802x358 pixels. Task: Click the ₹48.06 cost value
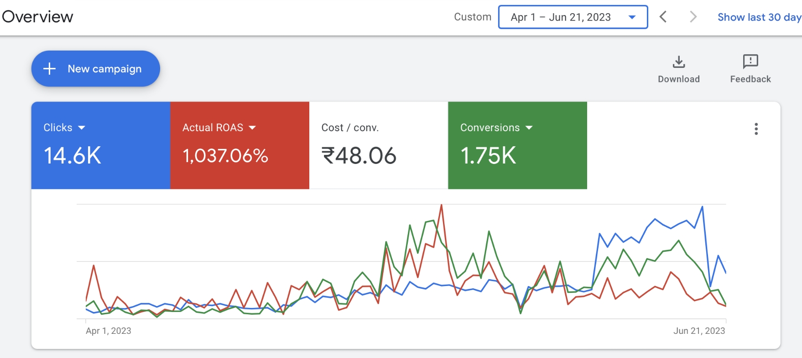click(x=359, y=156)
